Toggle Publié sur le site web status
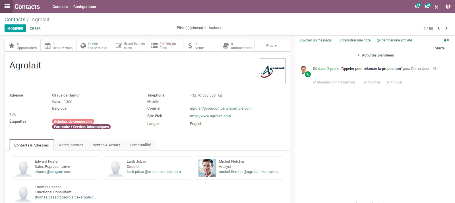Screen dimensions: 455x203 94,45
